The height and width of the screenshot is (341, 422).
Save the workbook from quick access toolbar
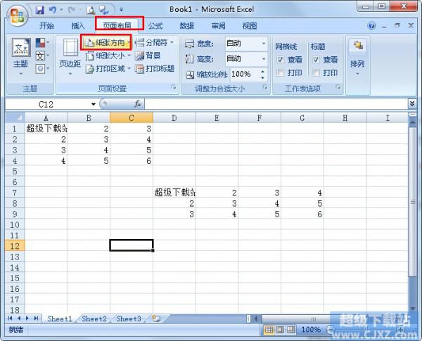39,10
